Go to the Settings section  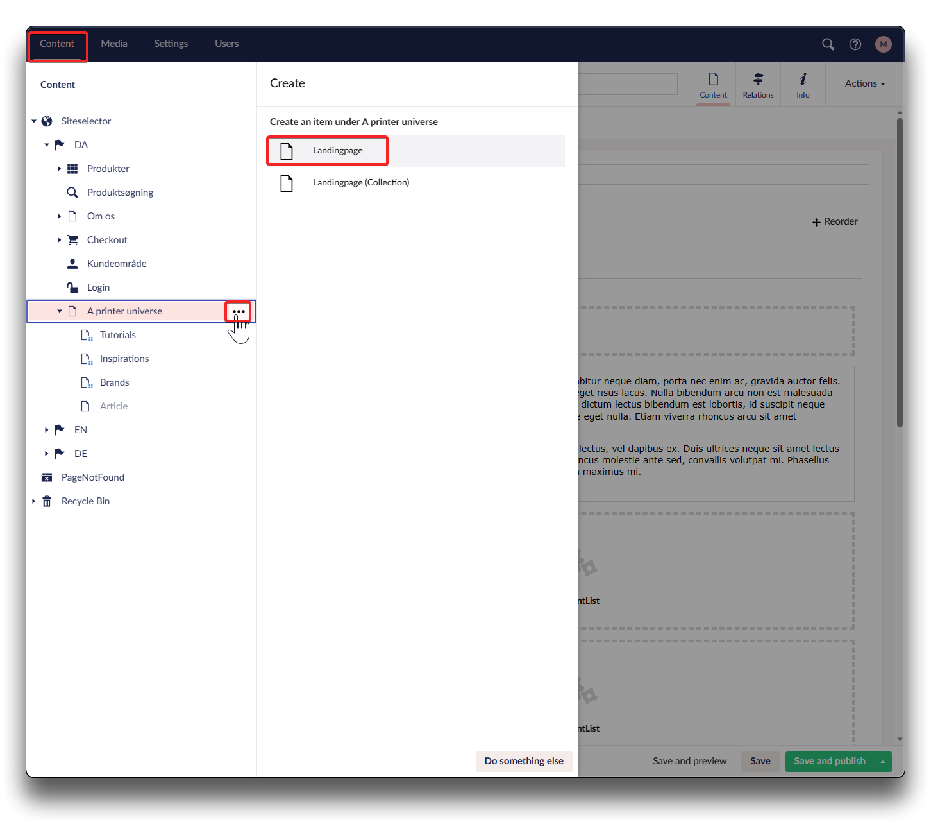click(171, 44)
